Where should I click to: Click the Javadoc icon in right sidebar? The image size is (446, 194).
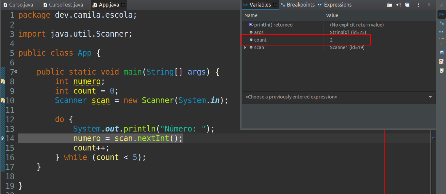tap(442, 70)
